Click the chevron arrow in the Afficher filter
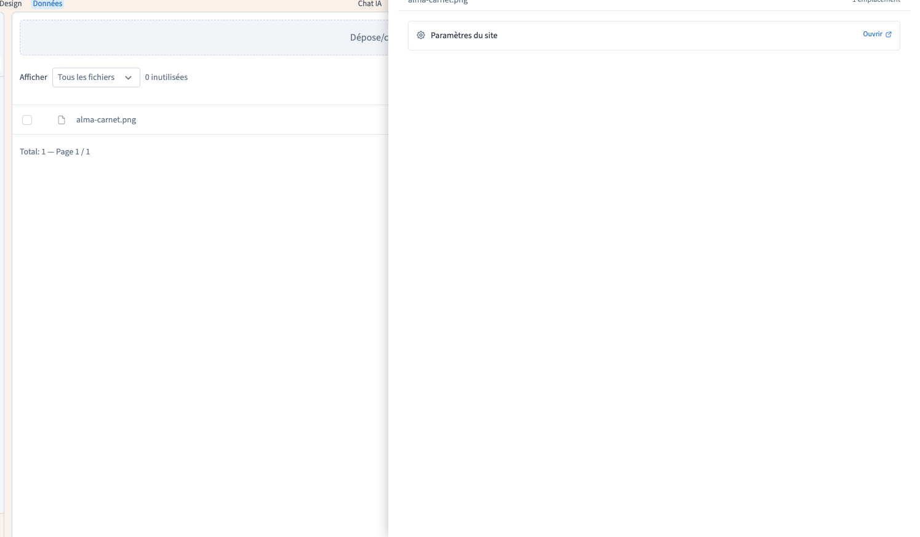Image resolution: width=920 pixels, height=537 pixels. tap(128, 78)
